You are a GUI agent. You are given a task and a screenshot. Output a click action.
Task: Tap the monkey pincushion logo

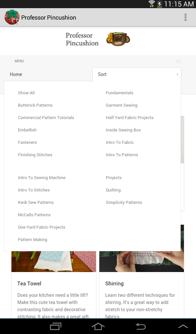coord(118,39)
